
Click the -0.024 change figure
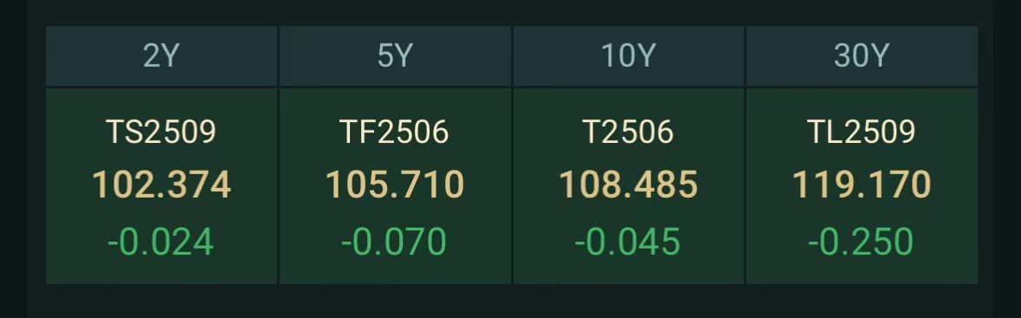point(160,242)
